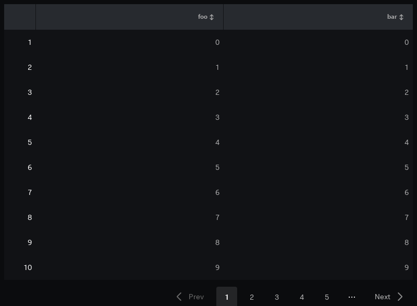
Task: Select row index 10
Action: pos(28,267)
